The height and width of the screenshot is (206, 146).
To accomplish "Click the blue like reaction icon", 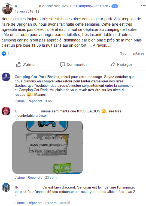I will click(x=4, y=53).
